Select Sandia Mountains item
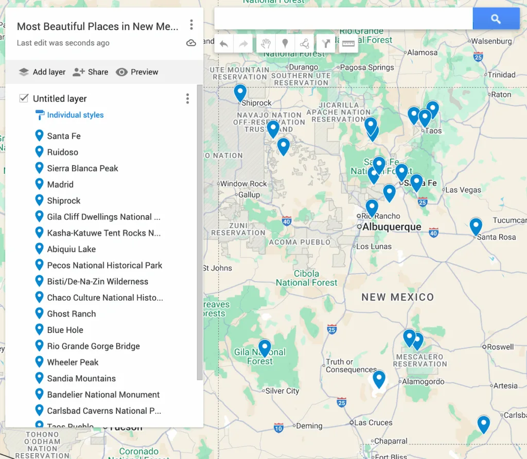 click(81, 378)
